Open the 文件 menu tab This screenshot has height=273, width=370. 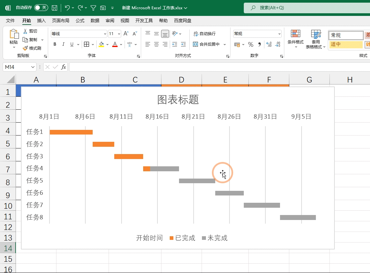10,21
